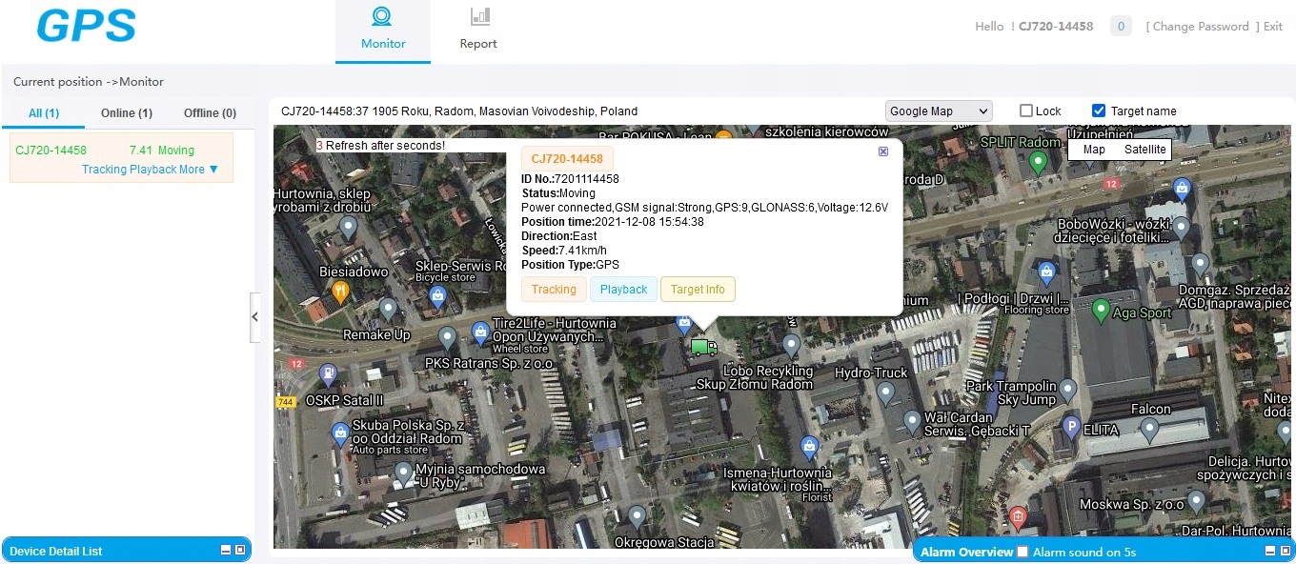Viewport: 1296px width, 564px height.
Task: Click the Refresh after seconds text
Action: pyautogui.click(x=380, y=146)
